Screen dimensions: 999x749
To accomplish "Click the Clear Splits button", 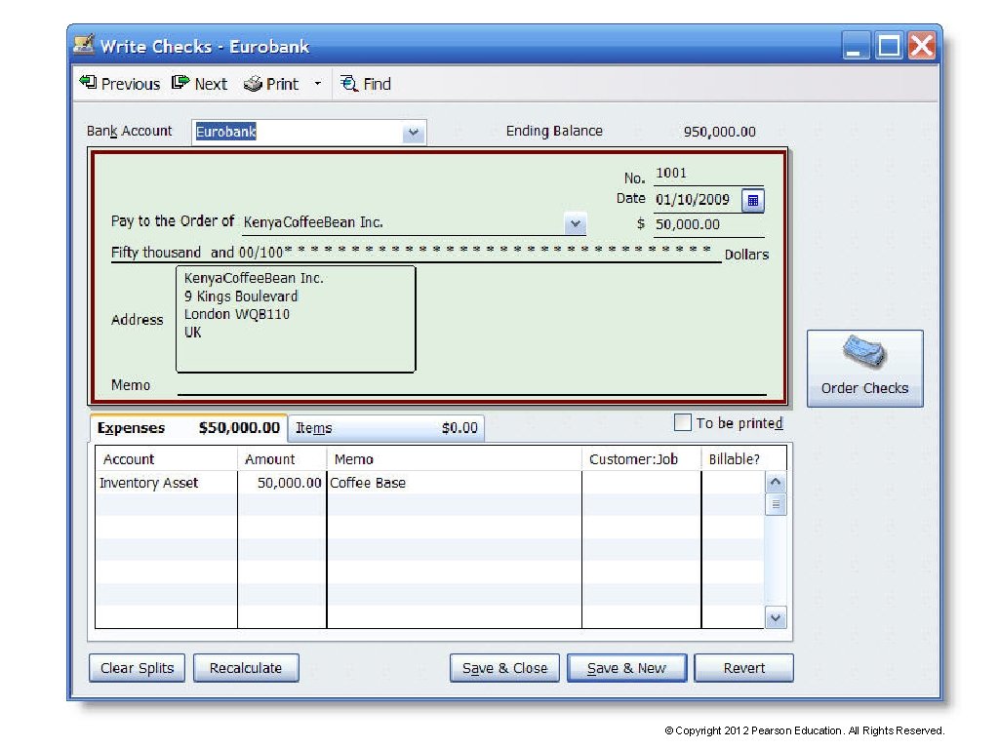I will [137, 668].
